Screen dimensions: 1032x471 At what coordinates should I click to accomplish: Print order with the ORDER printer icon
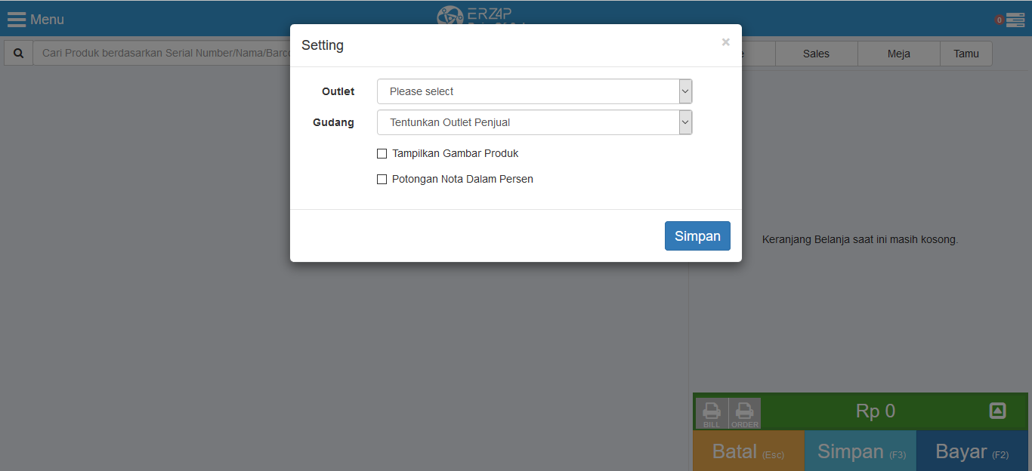745,414
